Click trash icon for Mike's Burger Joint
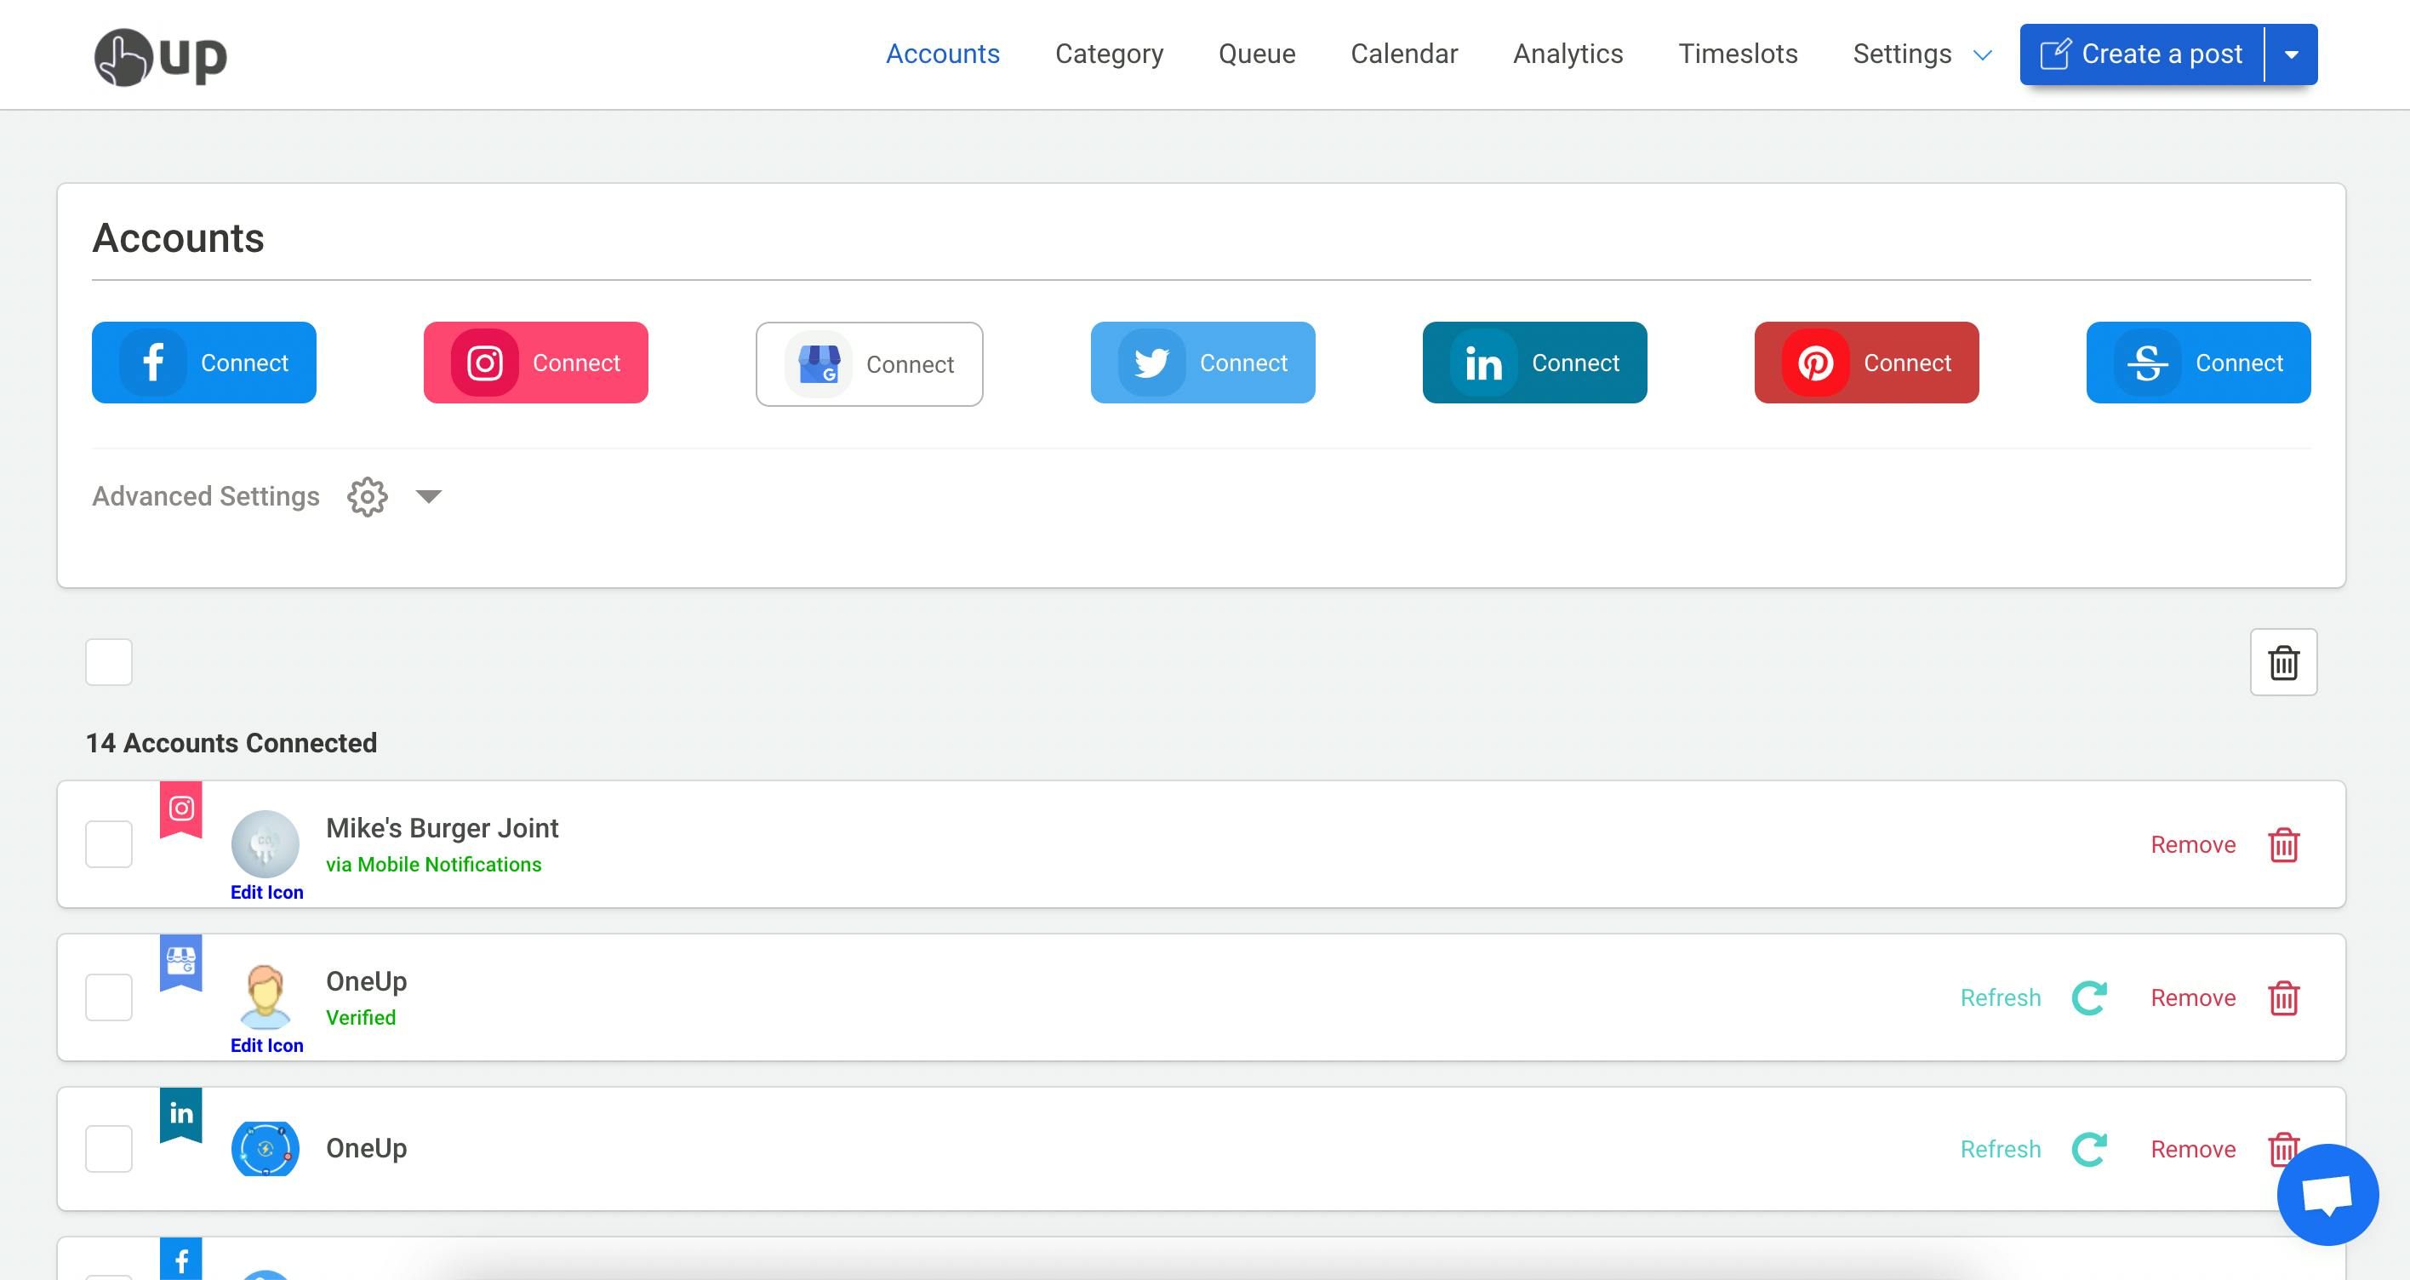The height and width of the screenshot is (1280, 2410). point(2284,845)
